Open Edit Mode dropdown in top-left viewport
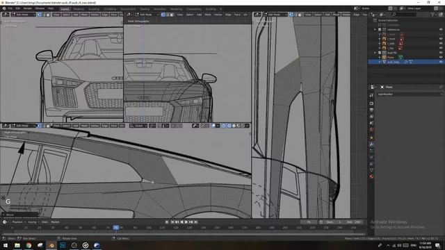Image resolution: width=445 pixels, height=250 pixels. [24, 15]
